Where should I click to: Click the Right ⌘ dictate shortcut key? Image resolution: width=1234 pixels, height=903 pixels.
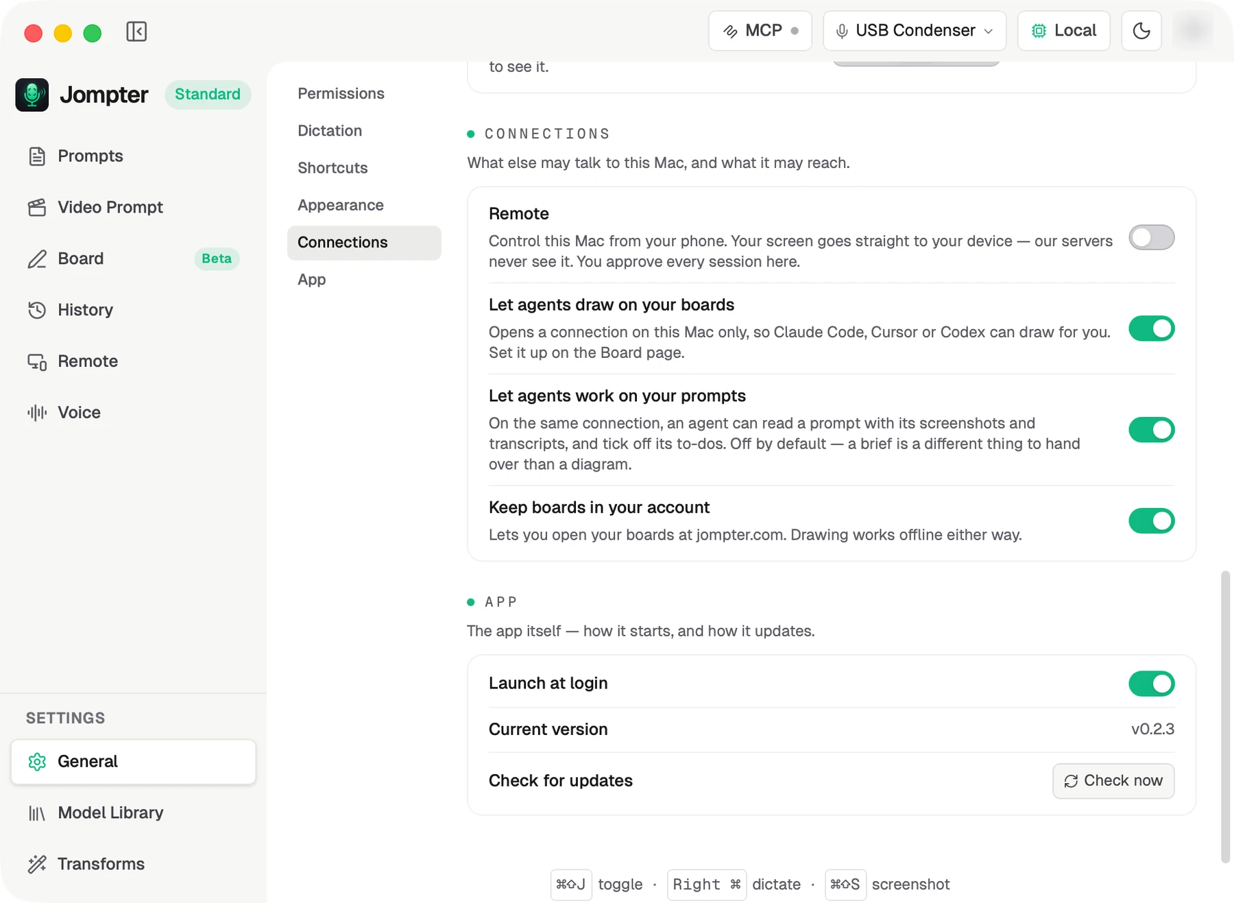(707, 884)
